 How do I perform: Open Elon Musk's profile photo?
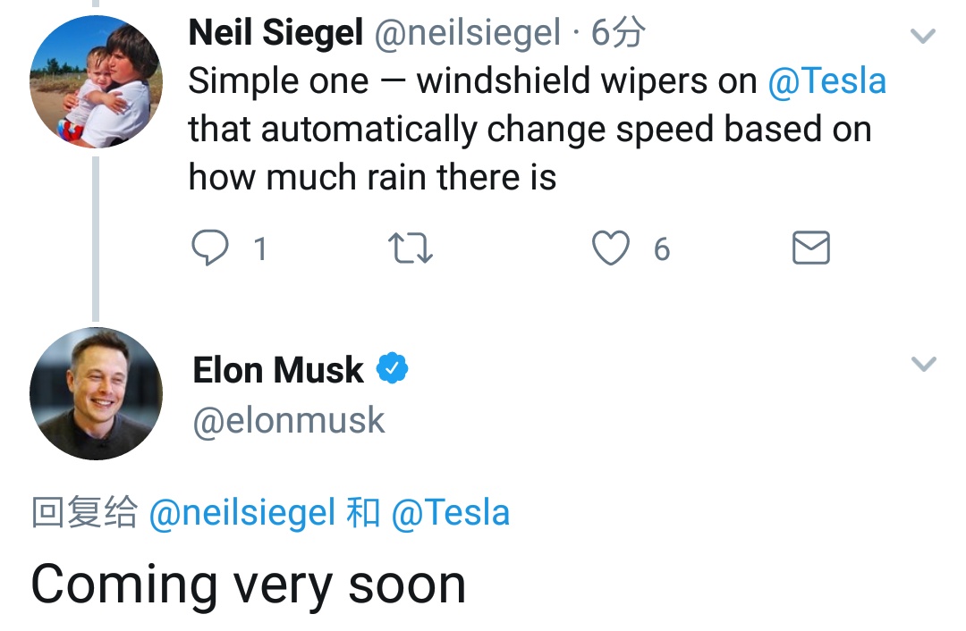tap(96, 393)
